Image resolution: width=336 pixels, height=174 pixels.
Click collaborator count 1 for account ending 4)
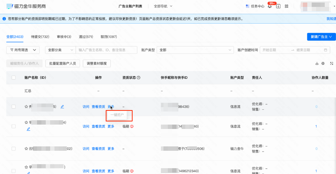pyautogui.click(x=316, y=126)
